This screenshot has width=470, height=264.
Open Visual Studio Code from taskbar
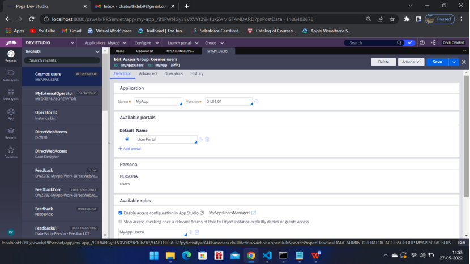(267, 256)
